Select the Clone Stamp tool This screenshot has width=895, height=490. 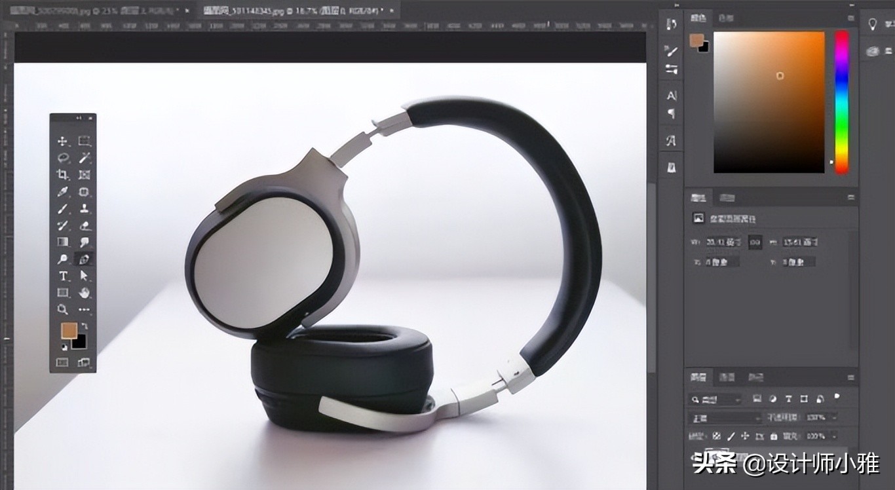[x=84, y=209]
